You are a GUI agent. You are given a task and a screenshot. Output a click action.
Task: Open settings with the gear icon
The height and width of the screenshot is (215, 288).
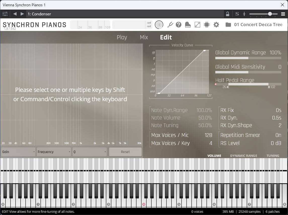coord(216,25)
